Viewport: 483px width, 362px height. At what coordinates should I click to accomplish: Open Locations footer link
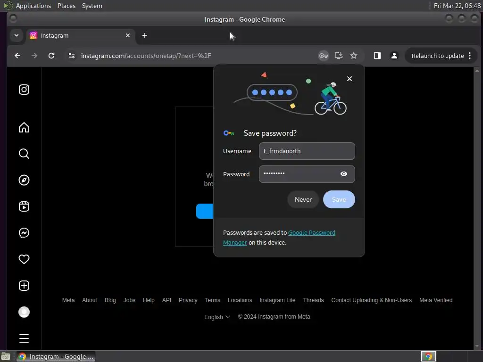(240, 300)
